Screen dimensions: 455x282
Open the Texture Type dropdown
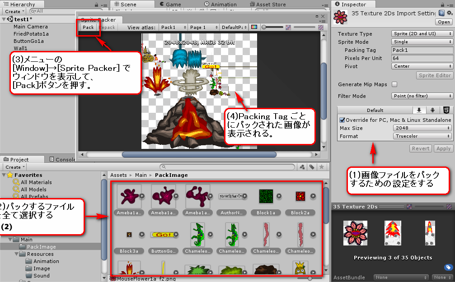point(422,33)
